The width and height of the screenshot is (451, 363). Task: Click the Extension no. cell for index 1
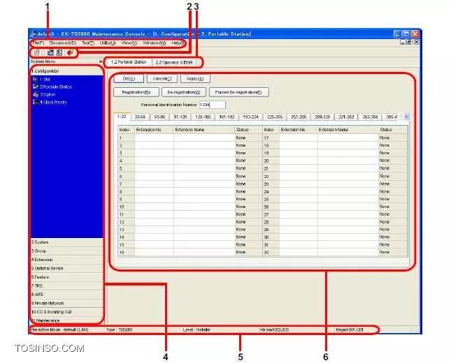tap(154, 138)
